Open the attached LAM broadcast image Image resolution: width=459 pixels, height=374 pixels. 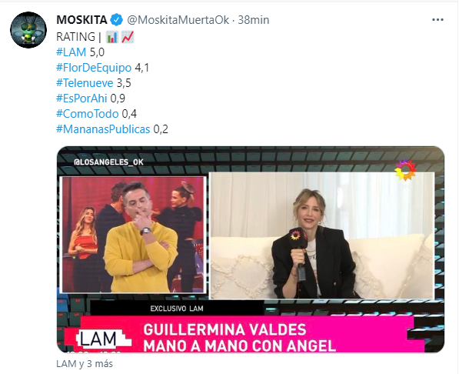click(x=251, y=249)
